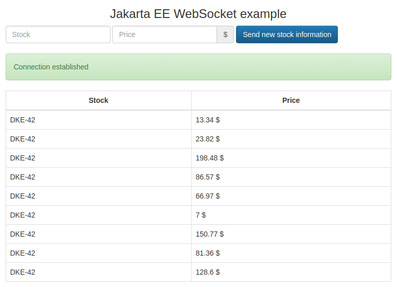Screen dimensions: 397x287
Task: Select the 81.36 $ price cell
Action: click(291, 253)
